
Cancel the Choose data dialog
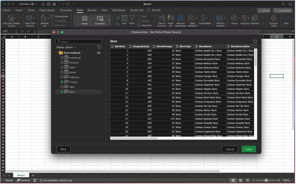[x=230, y=149]
